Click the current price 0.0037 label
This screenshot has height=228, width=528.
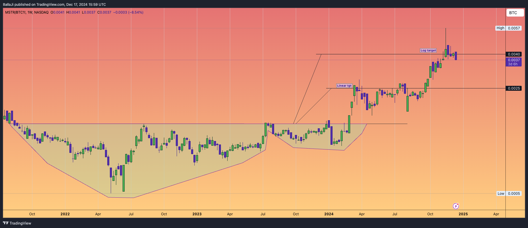514,60
